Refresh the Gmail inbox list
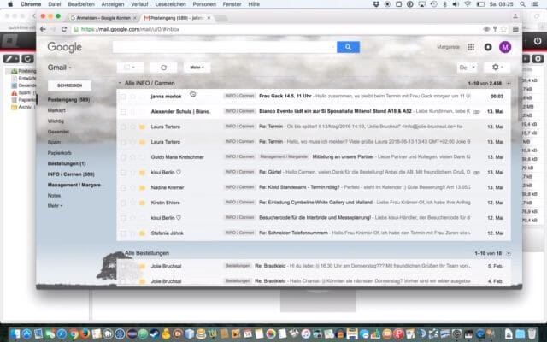Image resolution: width=547 pixels, height=342 pixels. [163, 68]
